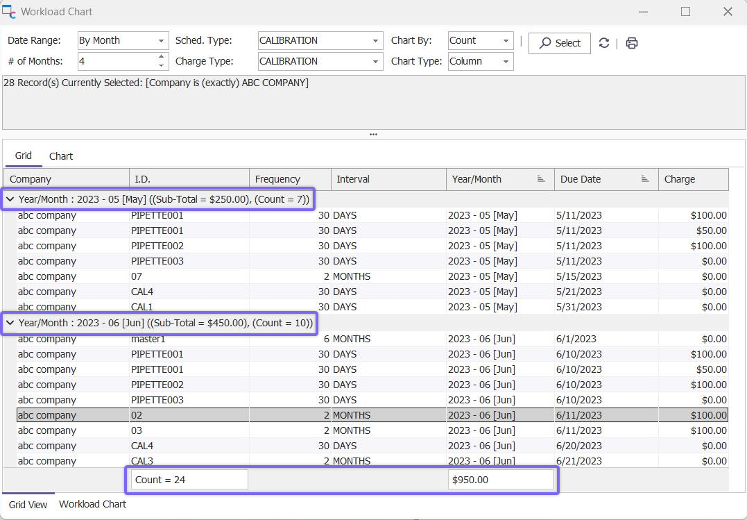Click the Due Date column sort icon
Viewport: 747px width, 520px height.
click(x=645, y=179)
